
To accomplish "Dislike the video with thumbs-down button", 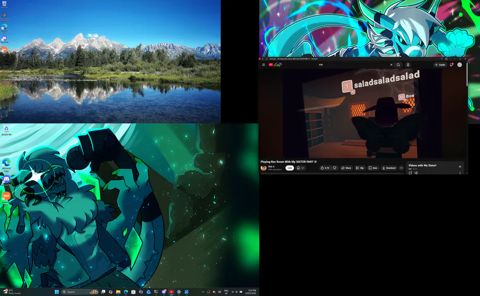I will [x=334, y=168].
